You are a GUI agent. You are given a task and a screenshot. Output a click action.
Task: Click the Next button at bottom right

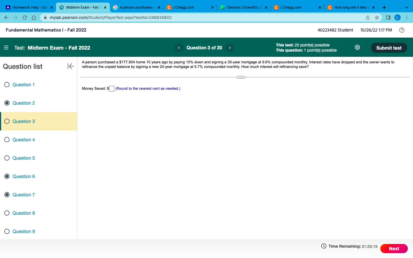(394, 249)
